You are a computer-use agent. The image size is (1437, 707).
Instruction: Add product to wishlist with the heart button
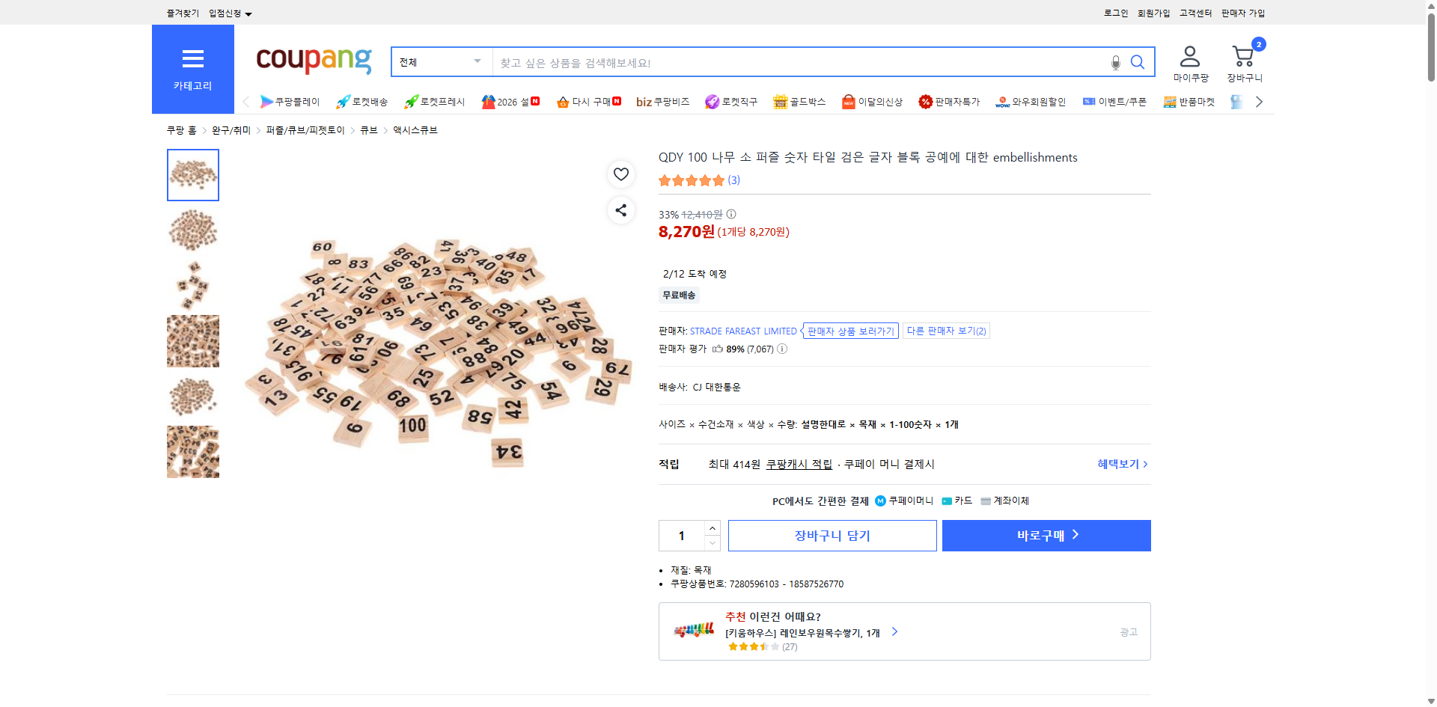(620, 174)
